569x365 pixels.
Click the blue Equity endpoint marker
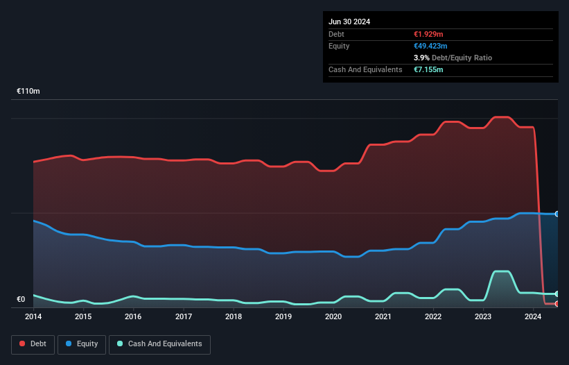[x=557, y=214]
